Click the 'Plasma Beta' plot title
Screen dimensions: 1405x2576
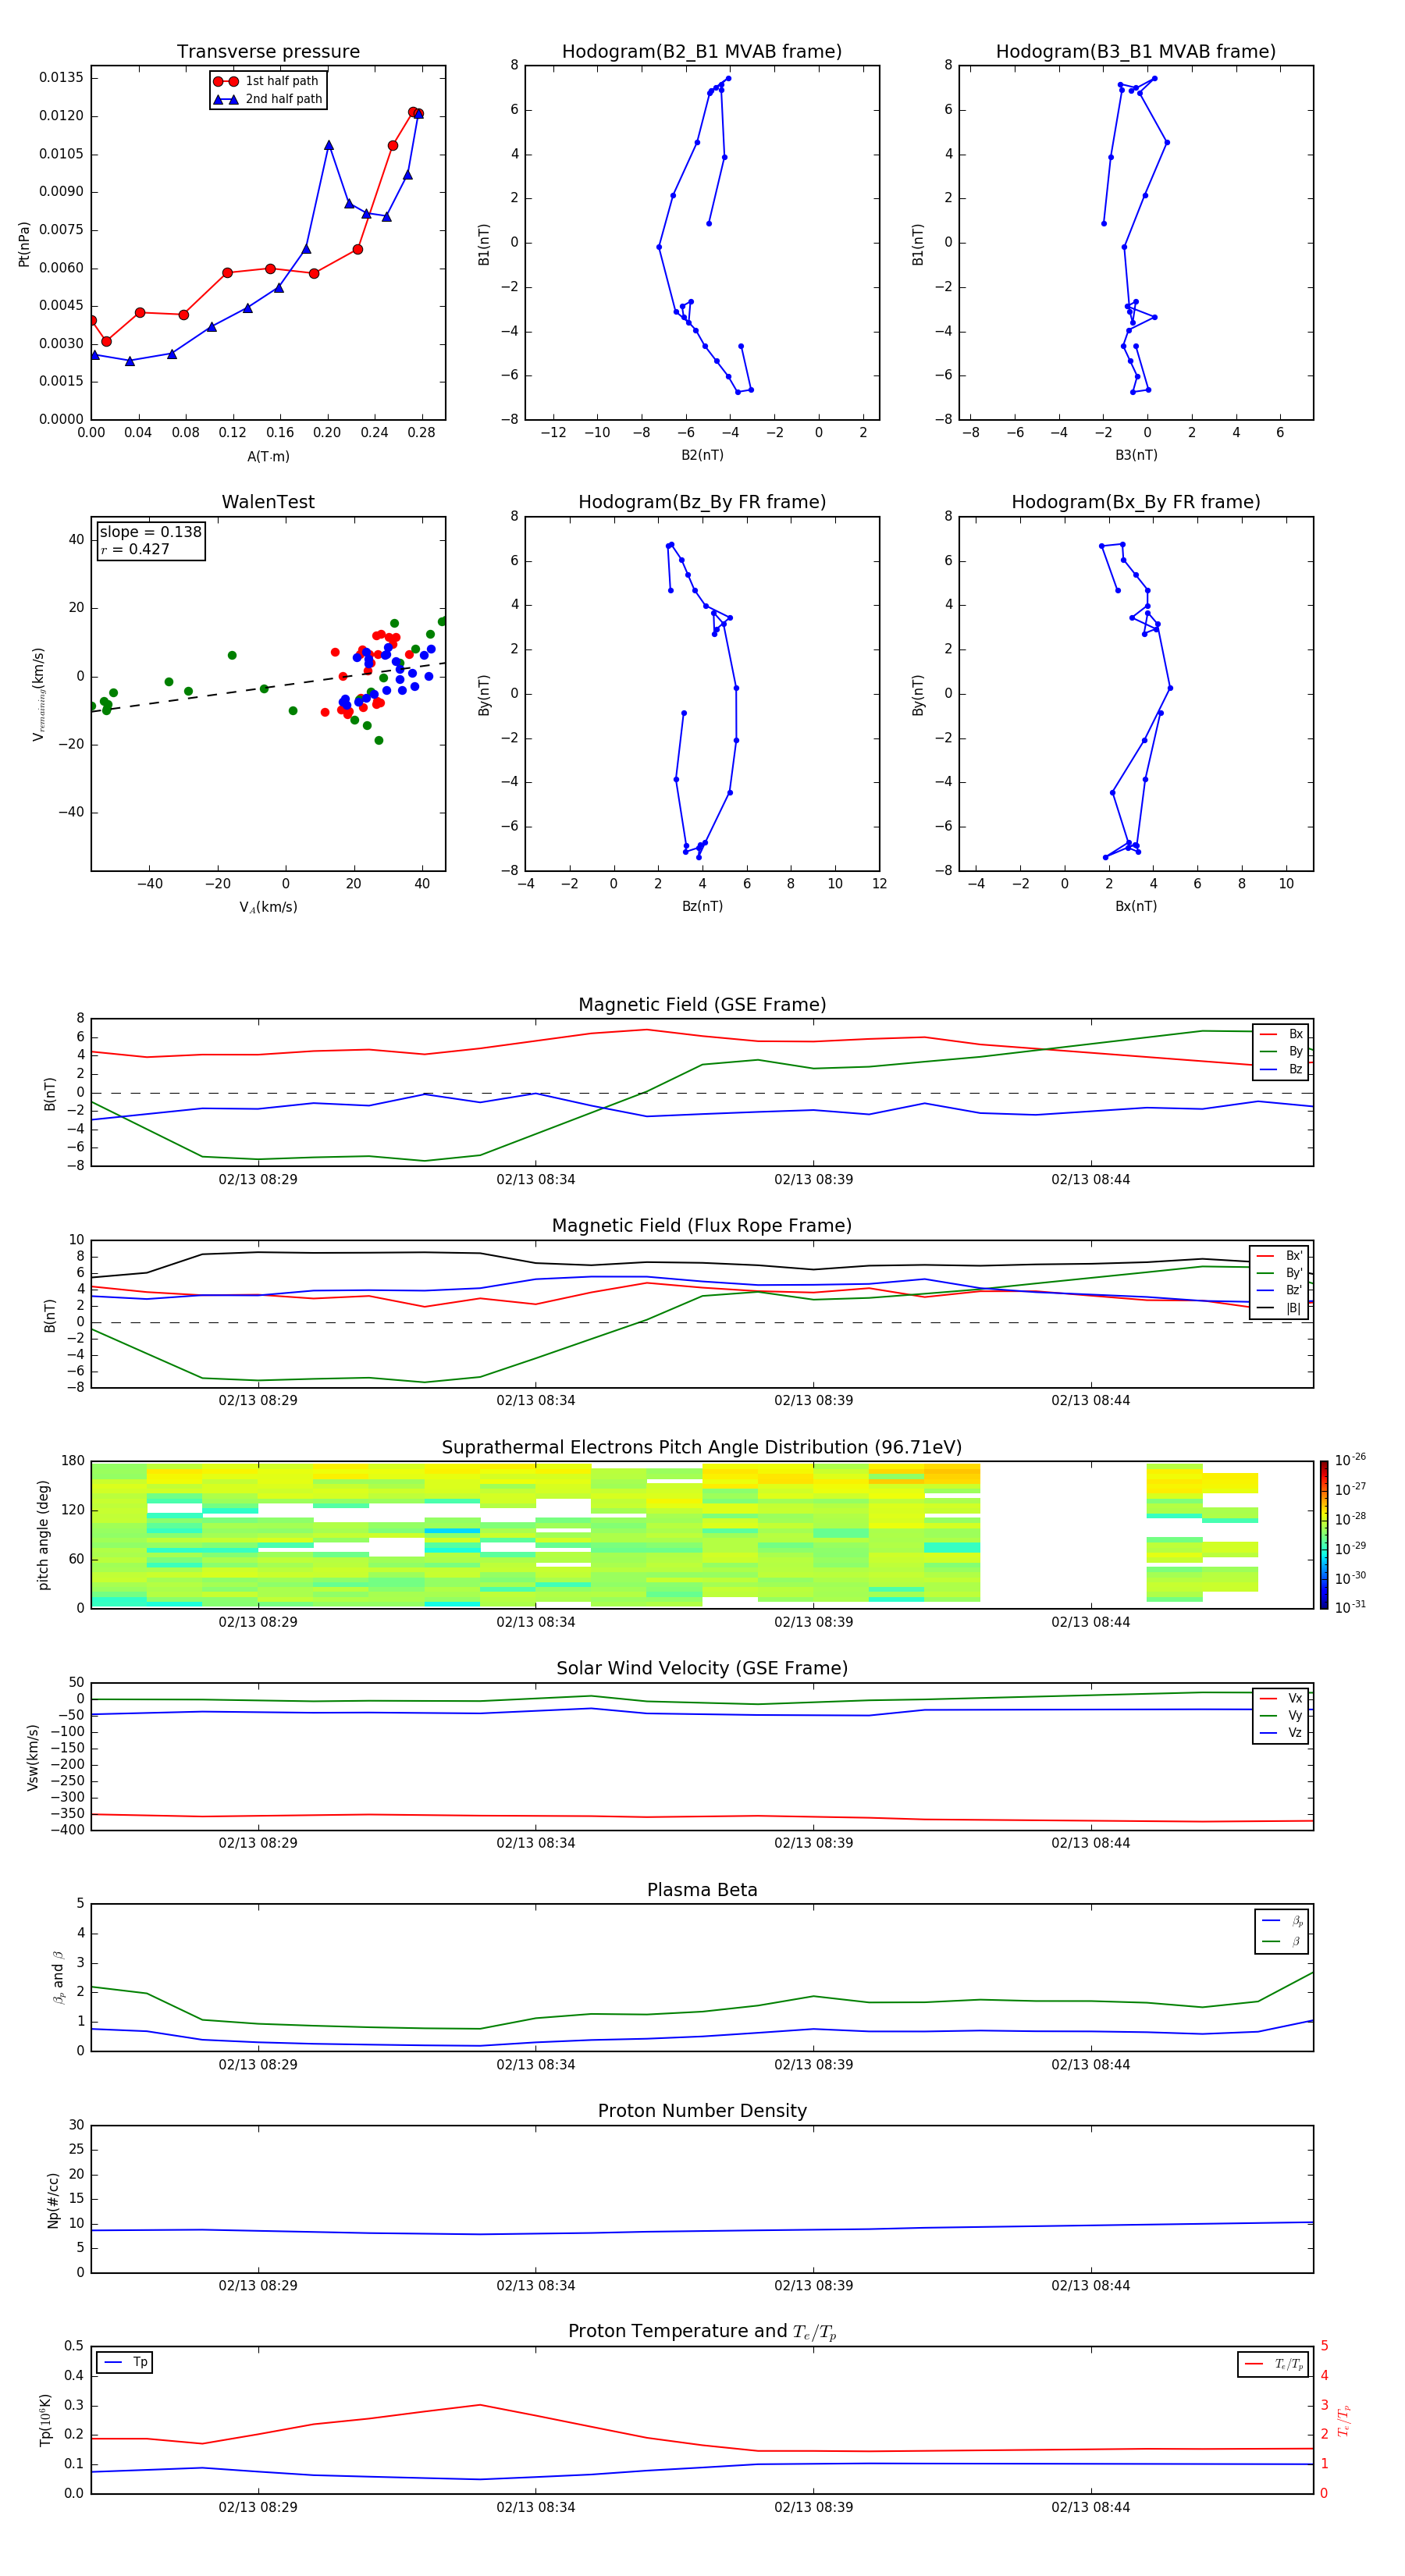coord(702,1890)
